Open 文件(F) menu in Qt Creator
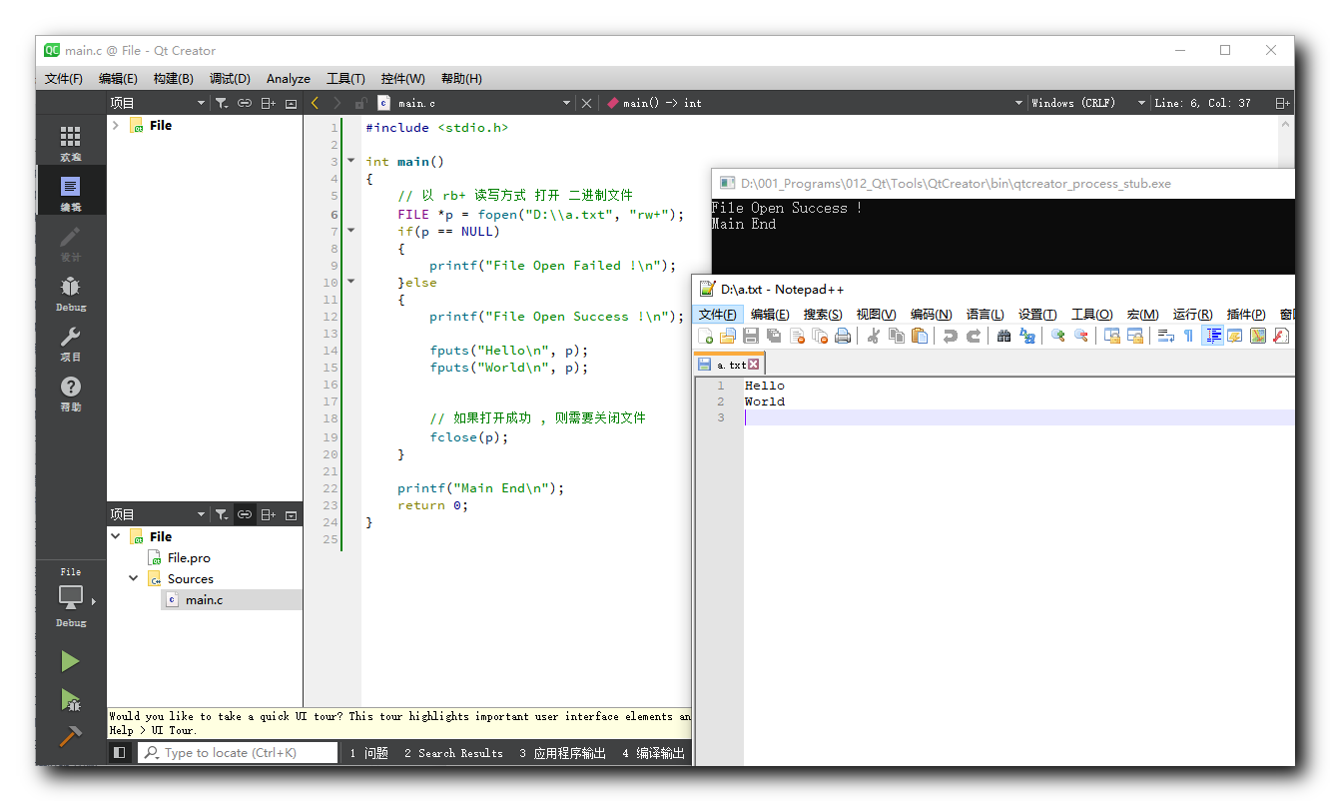Viewport: 1330px width, 801px height. [64, 78]
